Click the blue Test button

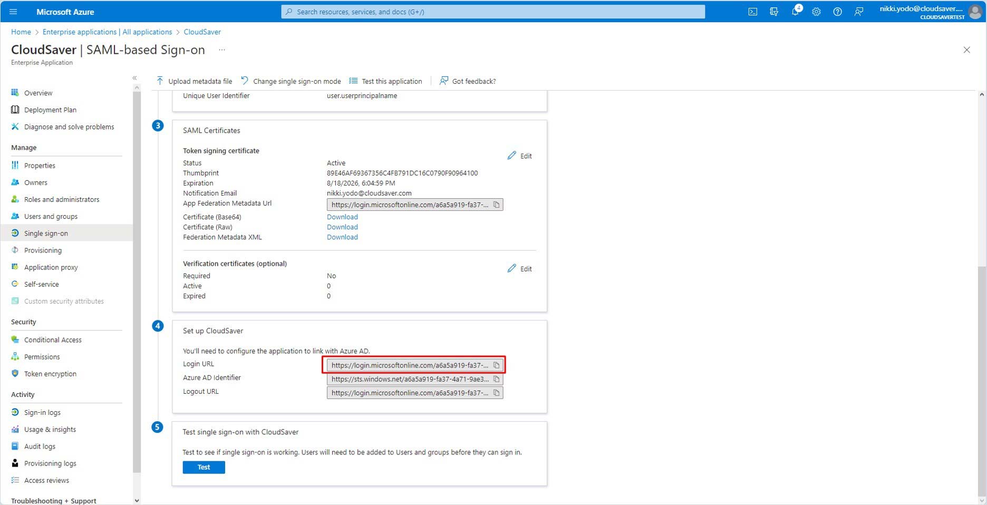[204, 467]
